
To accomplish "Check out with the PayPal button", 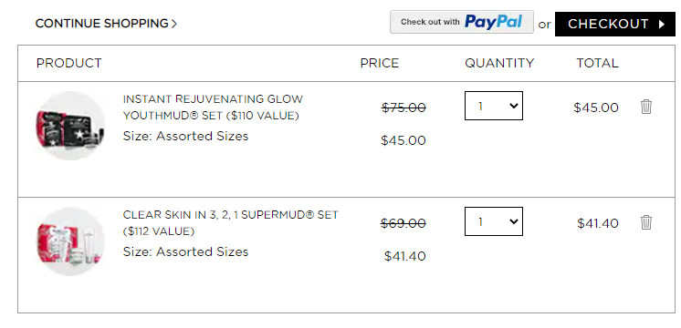I will coord(462,22).
